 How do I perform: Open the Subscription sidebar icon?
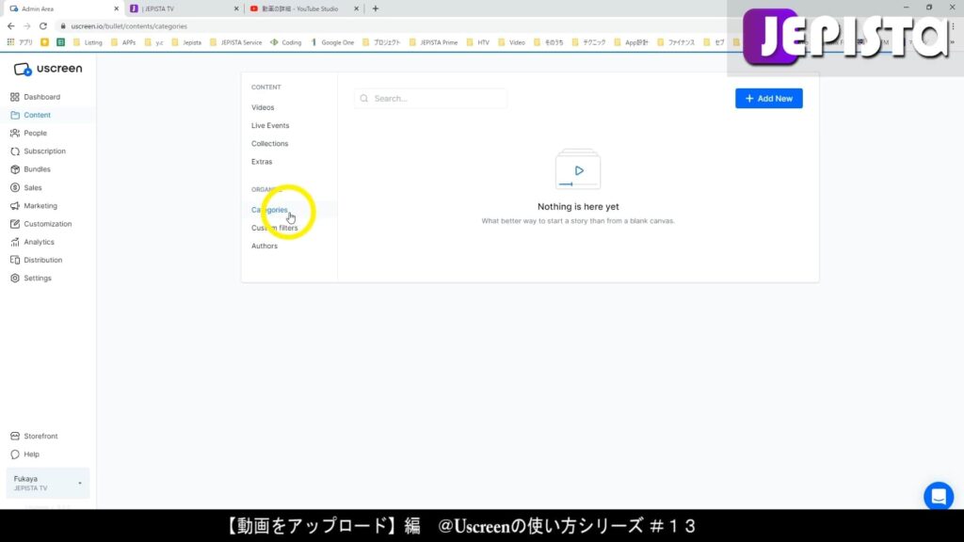pyautogui.click(x=15, y=151)
